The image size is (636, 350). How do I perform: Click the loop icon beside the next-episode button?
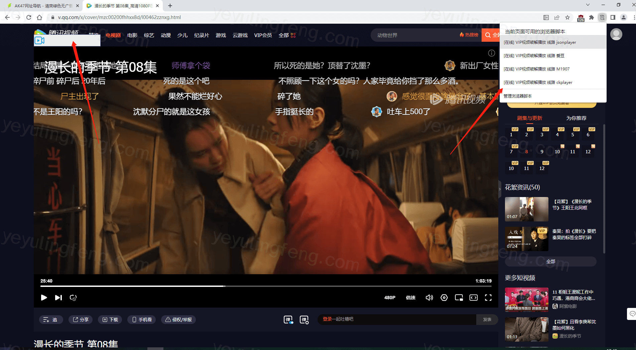(x=73, y=298)
